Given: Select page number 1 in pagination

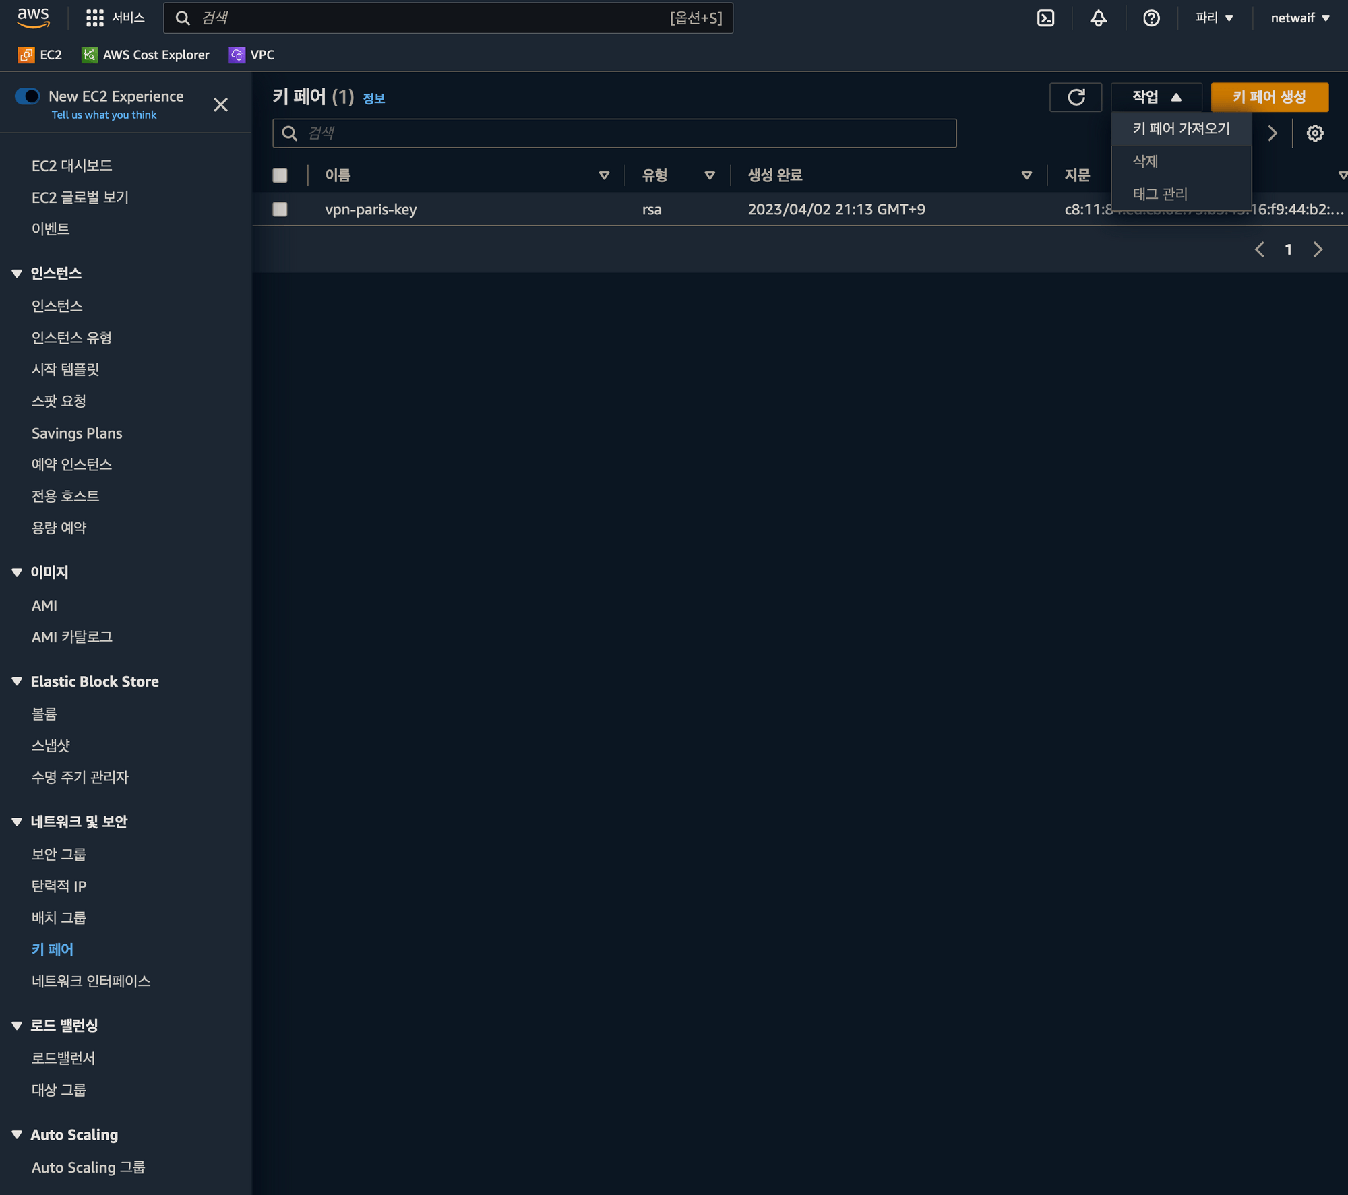Looking at the screenshot, I should pos(1288,249).
